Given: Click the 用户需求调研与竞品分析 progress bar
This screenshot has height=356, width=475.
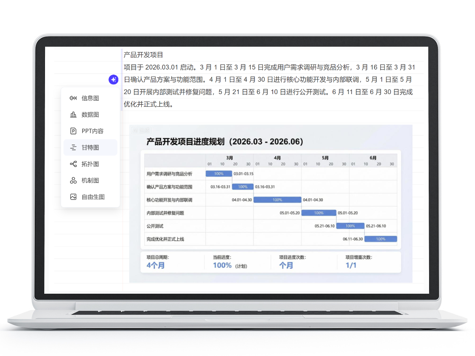Looking at the screenshot, I should pos(219,174).
